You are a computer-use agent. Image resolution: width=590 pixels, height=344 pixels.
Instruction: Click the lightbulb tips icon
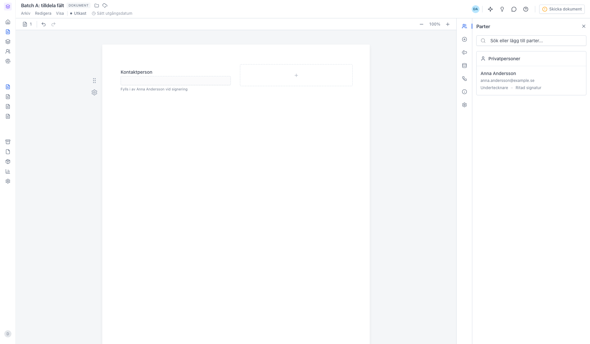(x=502, y=9)
